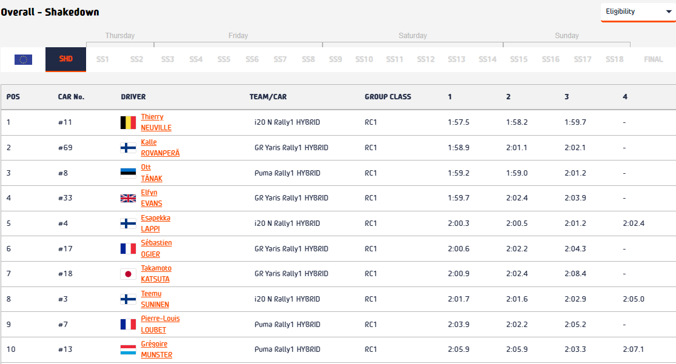The image size is (676, 364).
Task: Click Tänak's second run time 1:59.0
Action: pos(517,173)
